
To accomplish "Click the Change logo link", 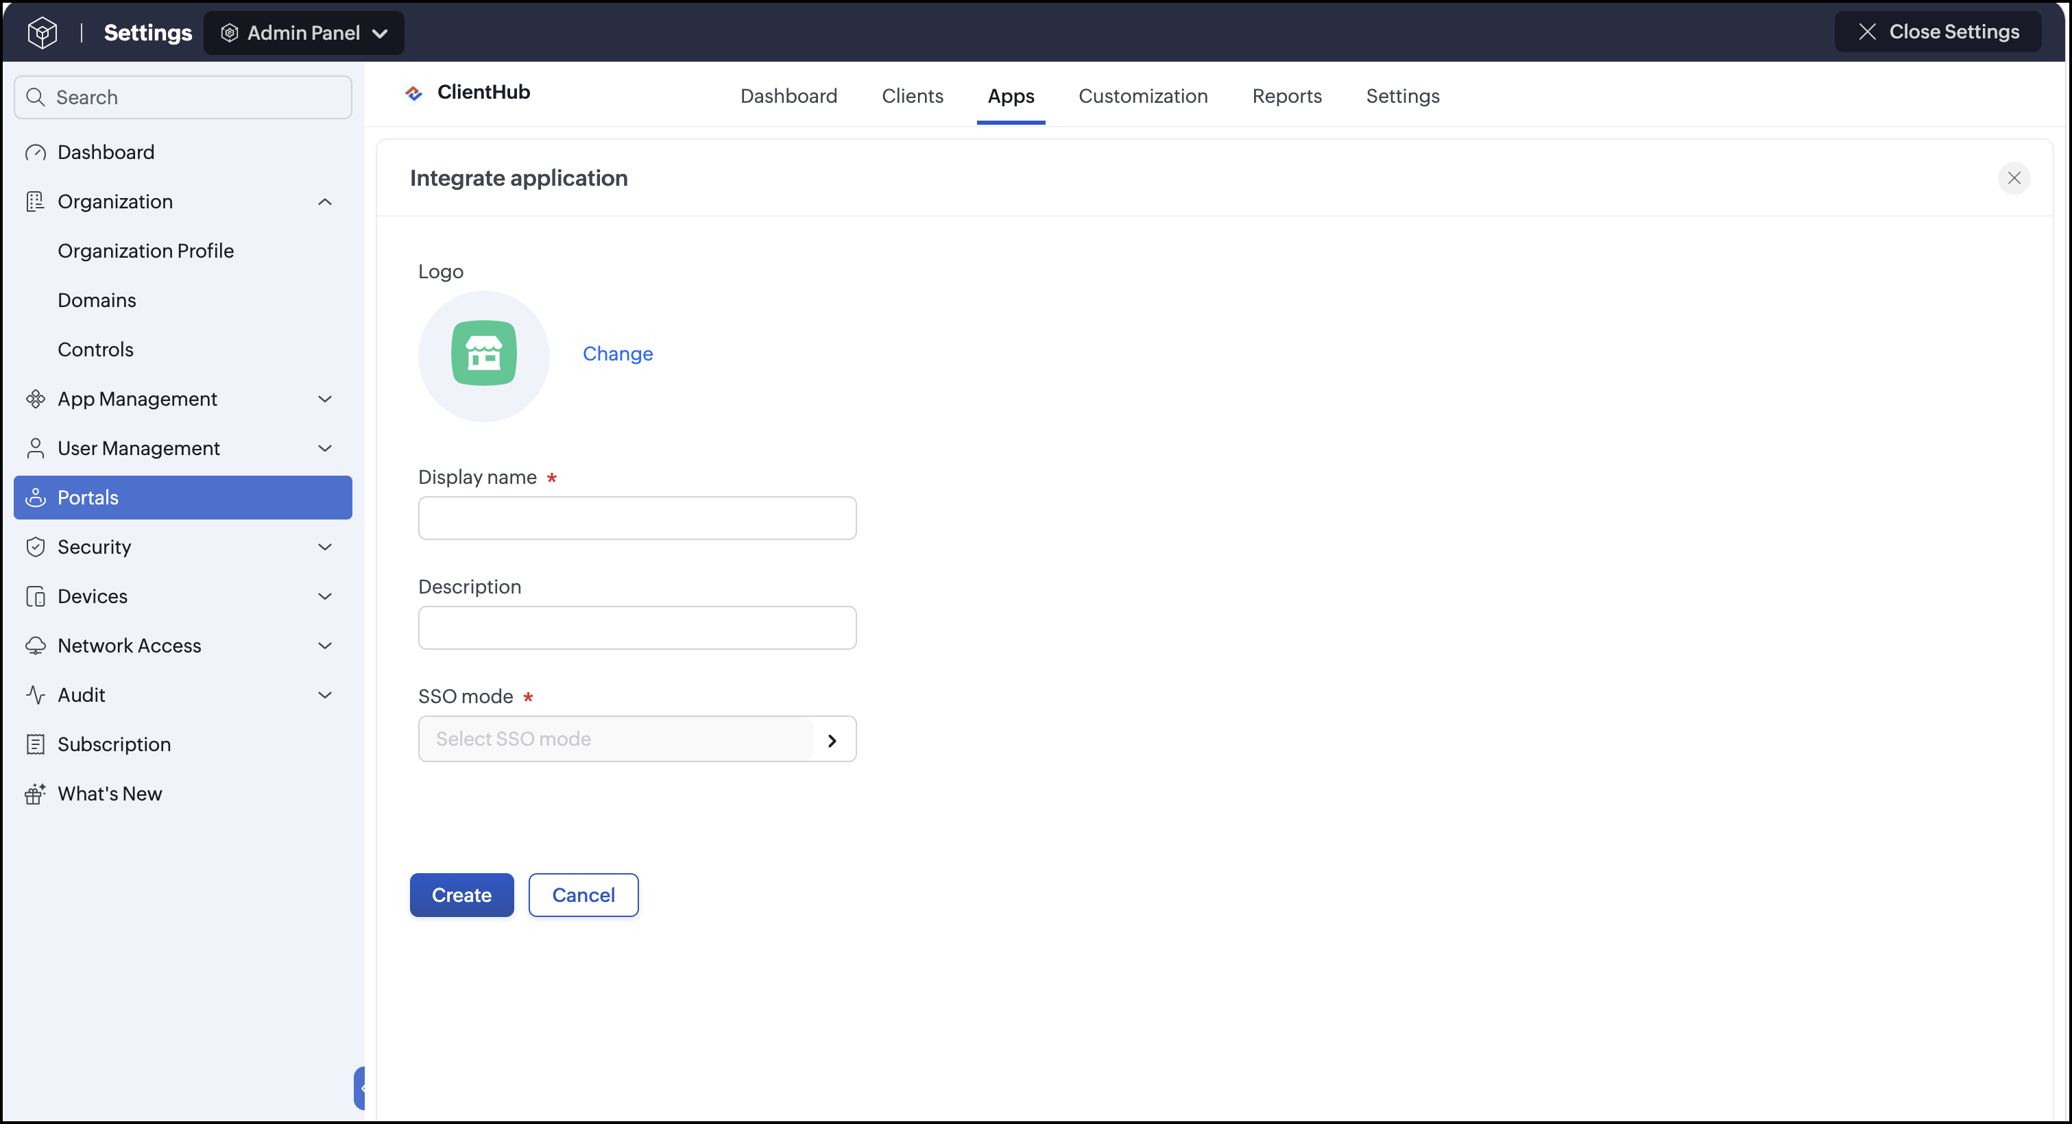I will 618,354.
